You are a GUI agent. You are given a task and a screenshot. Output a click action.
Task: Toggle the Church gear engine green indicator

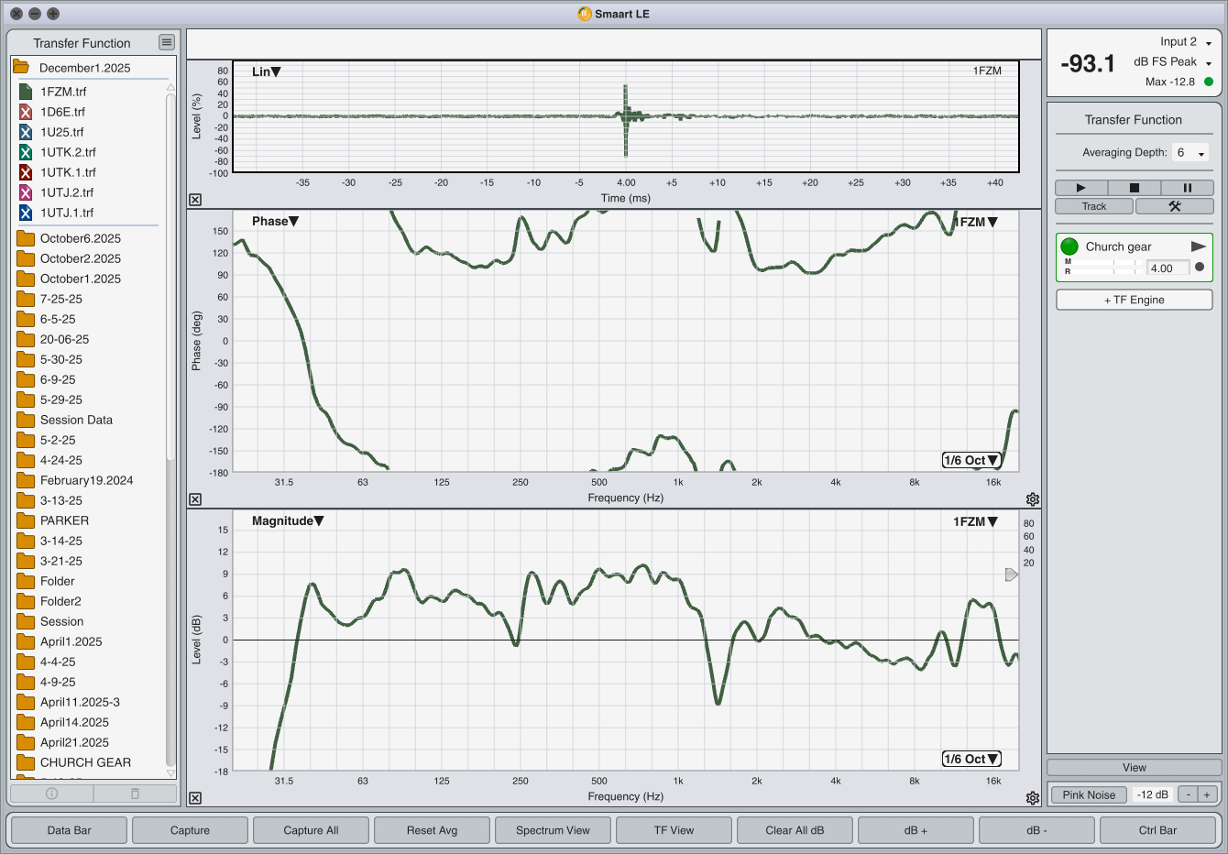[x=1069, y=246]
